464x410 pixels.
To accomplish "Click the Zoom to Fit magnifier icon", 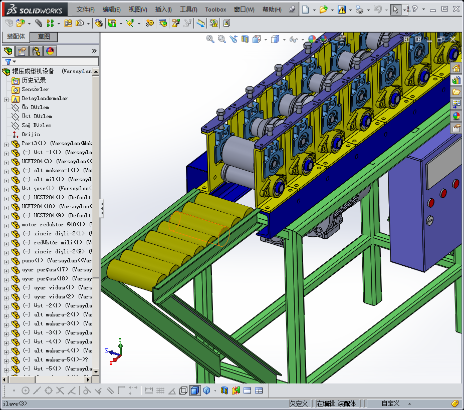I will click(x=211, y=39).
